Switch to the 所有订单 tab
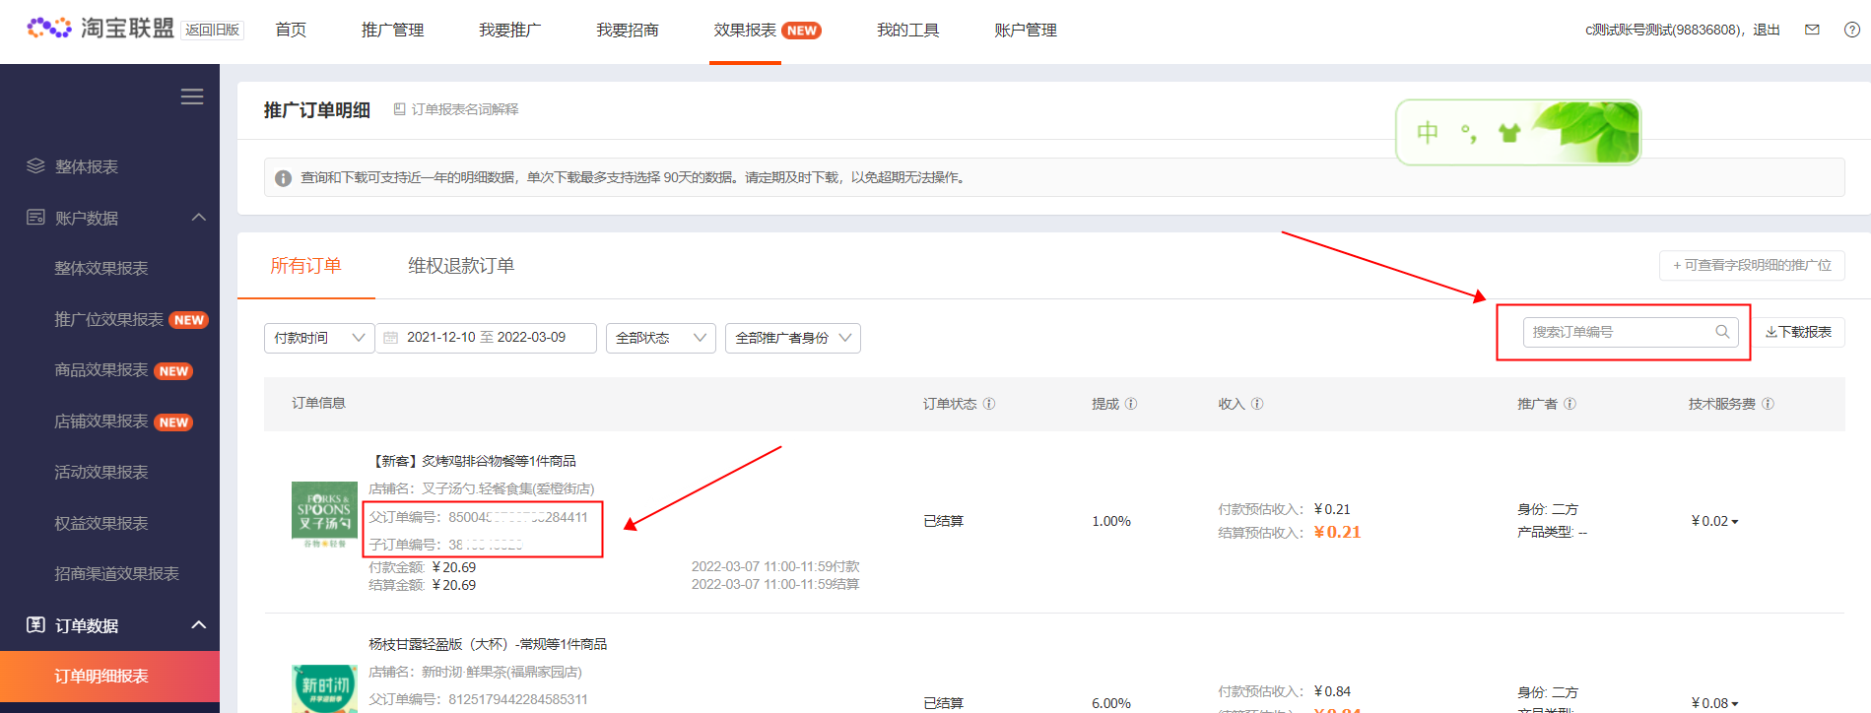Image resolution: width=1871 pixels, height=713 pixels. [x=305, y=266]
